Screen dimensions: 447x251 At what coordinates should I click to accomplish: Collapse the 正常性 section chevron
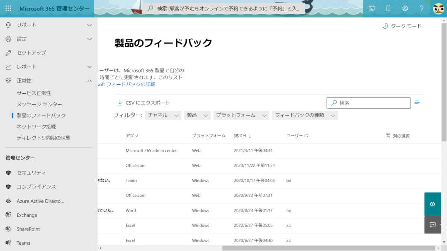click(89, 81)
